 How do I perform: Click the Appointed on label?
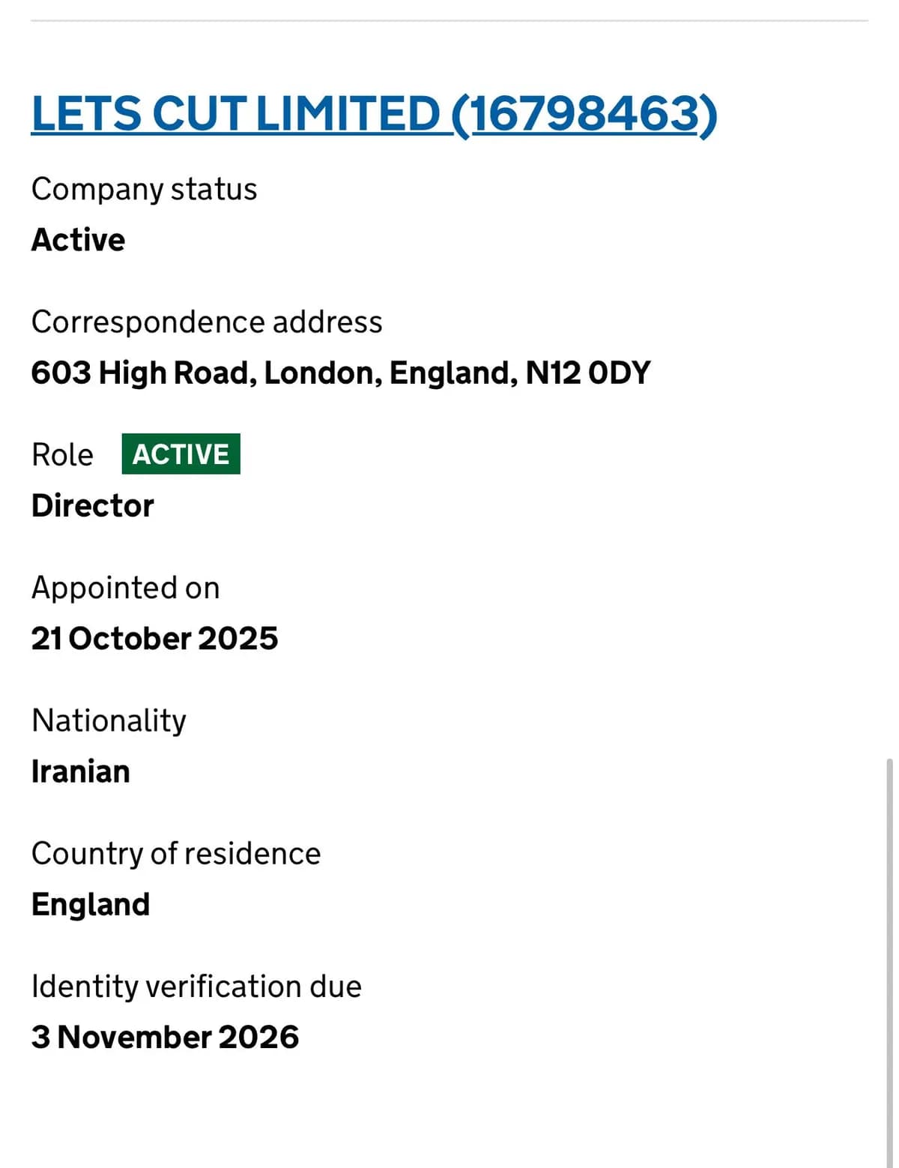point(125,588)
